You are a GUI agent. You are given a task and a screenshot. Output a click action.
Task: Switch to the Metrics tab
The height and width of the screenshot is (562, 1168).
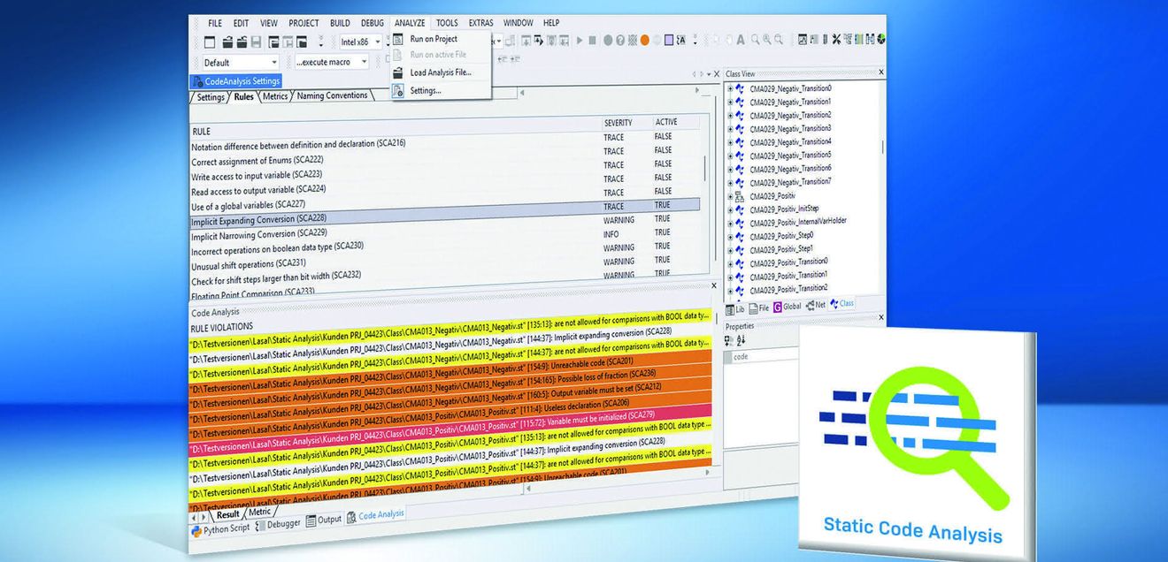[275, 96]
